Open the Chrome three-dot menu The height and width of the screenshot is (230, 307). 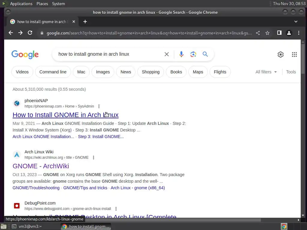click(x=299, y=33)
